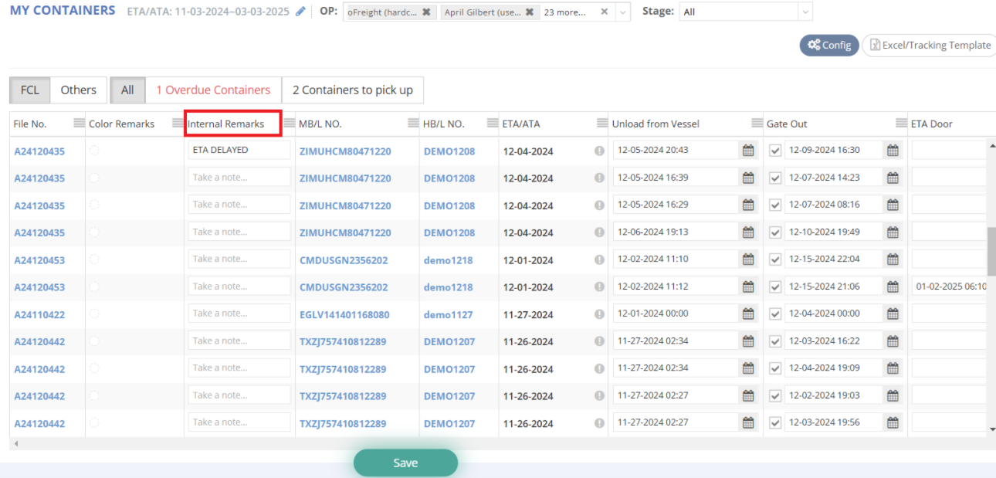Toggle Gate Out checkbox for 12-15-2024 22:04
The width and height of the screenshot is (996, 478).
pyautogui.click(x=775, y=259)
